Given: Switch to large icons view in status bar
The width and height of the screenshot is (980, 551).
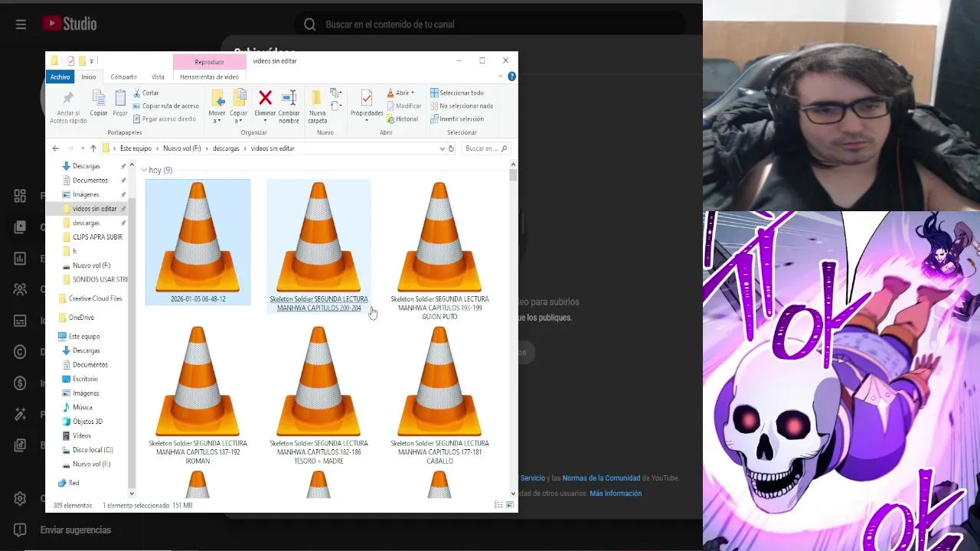Looking at the screenshot, I should (510, 505).
